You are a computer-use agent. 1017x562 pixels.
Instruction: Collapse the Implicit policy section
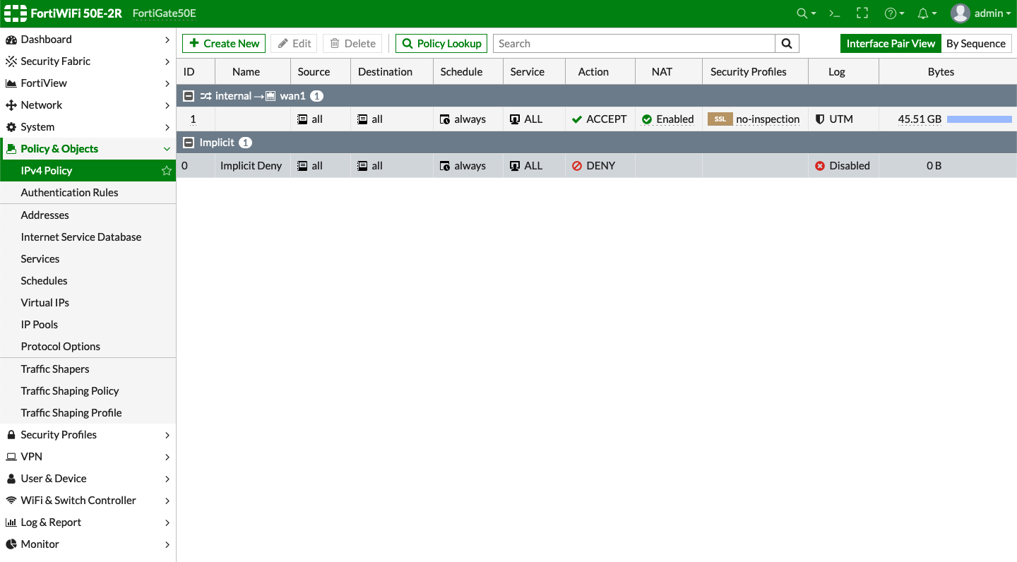(188, 142)
